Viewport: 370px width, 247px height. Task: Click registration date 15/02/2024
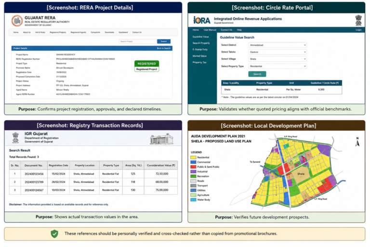point(58,174)
